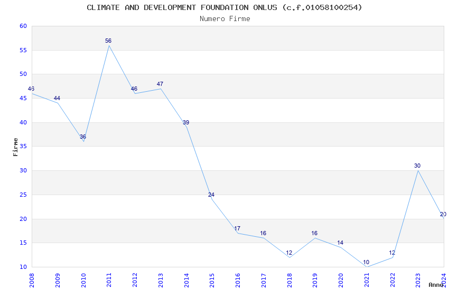Click the data label 46 above 2012
Image resolution: width=449 pixels, height=290 pixels.
134,89
